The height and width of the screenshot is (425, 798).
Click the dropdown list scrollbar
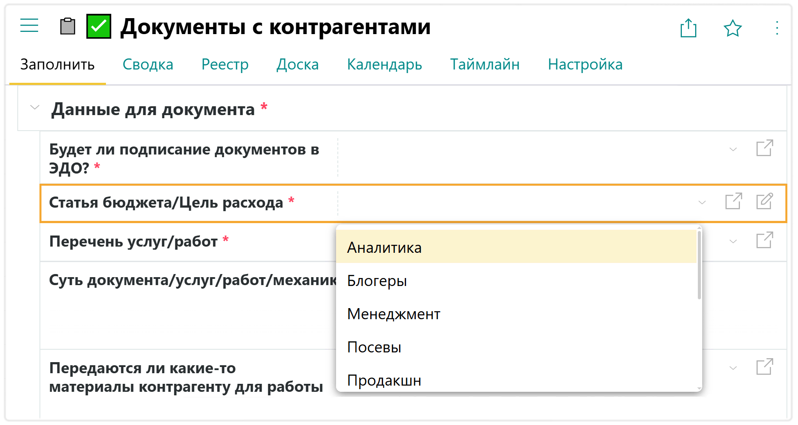pos(699,266)
